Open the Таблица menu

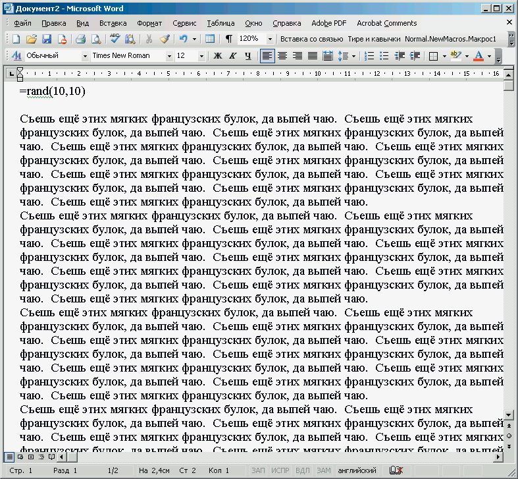(220, 23)
